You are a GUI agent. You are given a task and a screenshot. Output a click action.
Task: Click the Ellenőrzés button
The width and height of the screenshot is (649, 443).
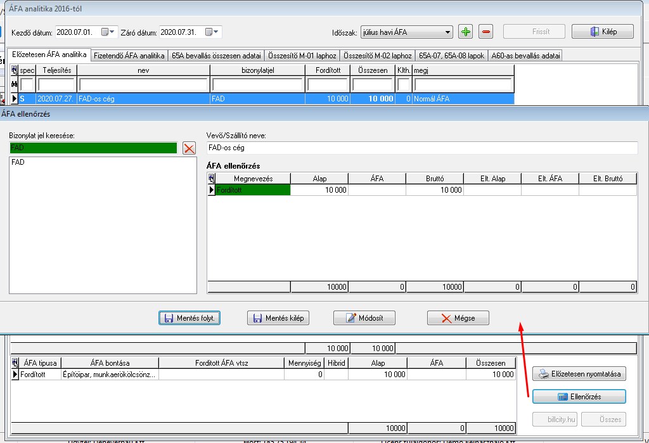click(x=579, y=397)
